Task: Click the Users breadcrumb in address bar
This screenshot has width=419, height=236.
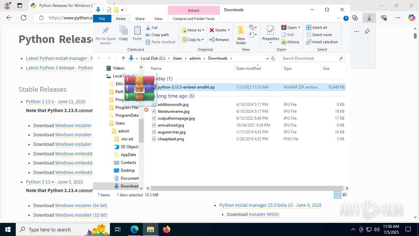Action: [x=177, y=58]
